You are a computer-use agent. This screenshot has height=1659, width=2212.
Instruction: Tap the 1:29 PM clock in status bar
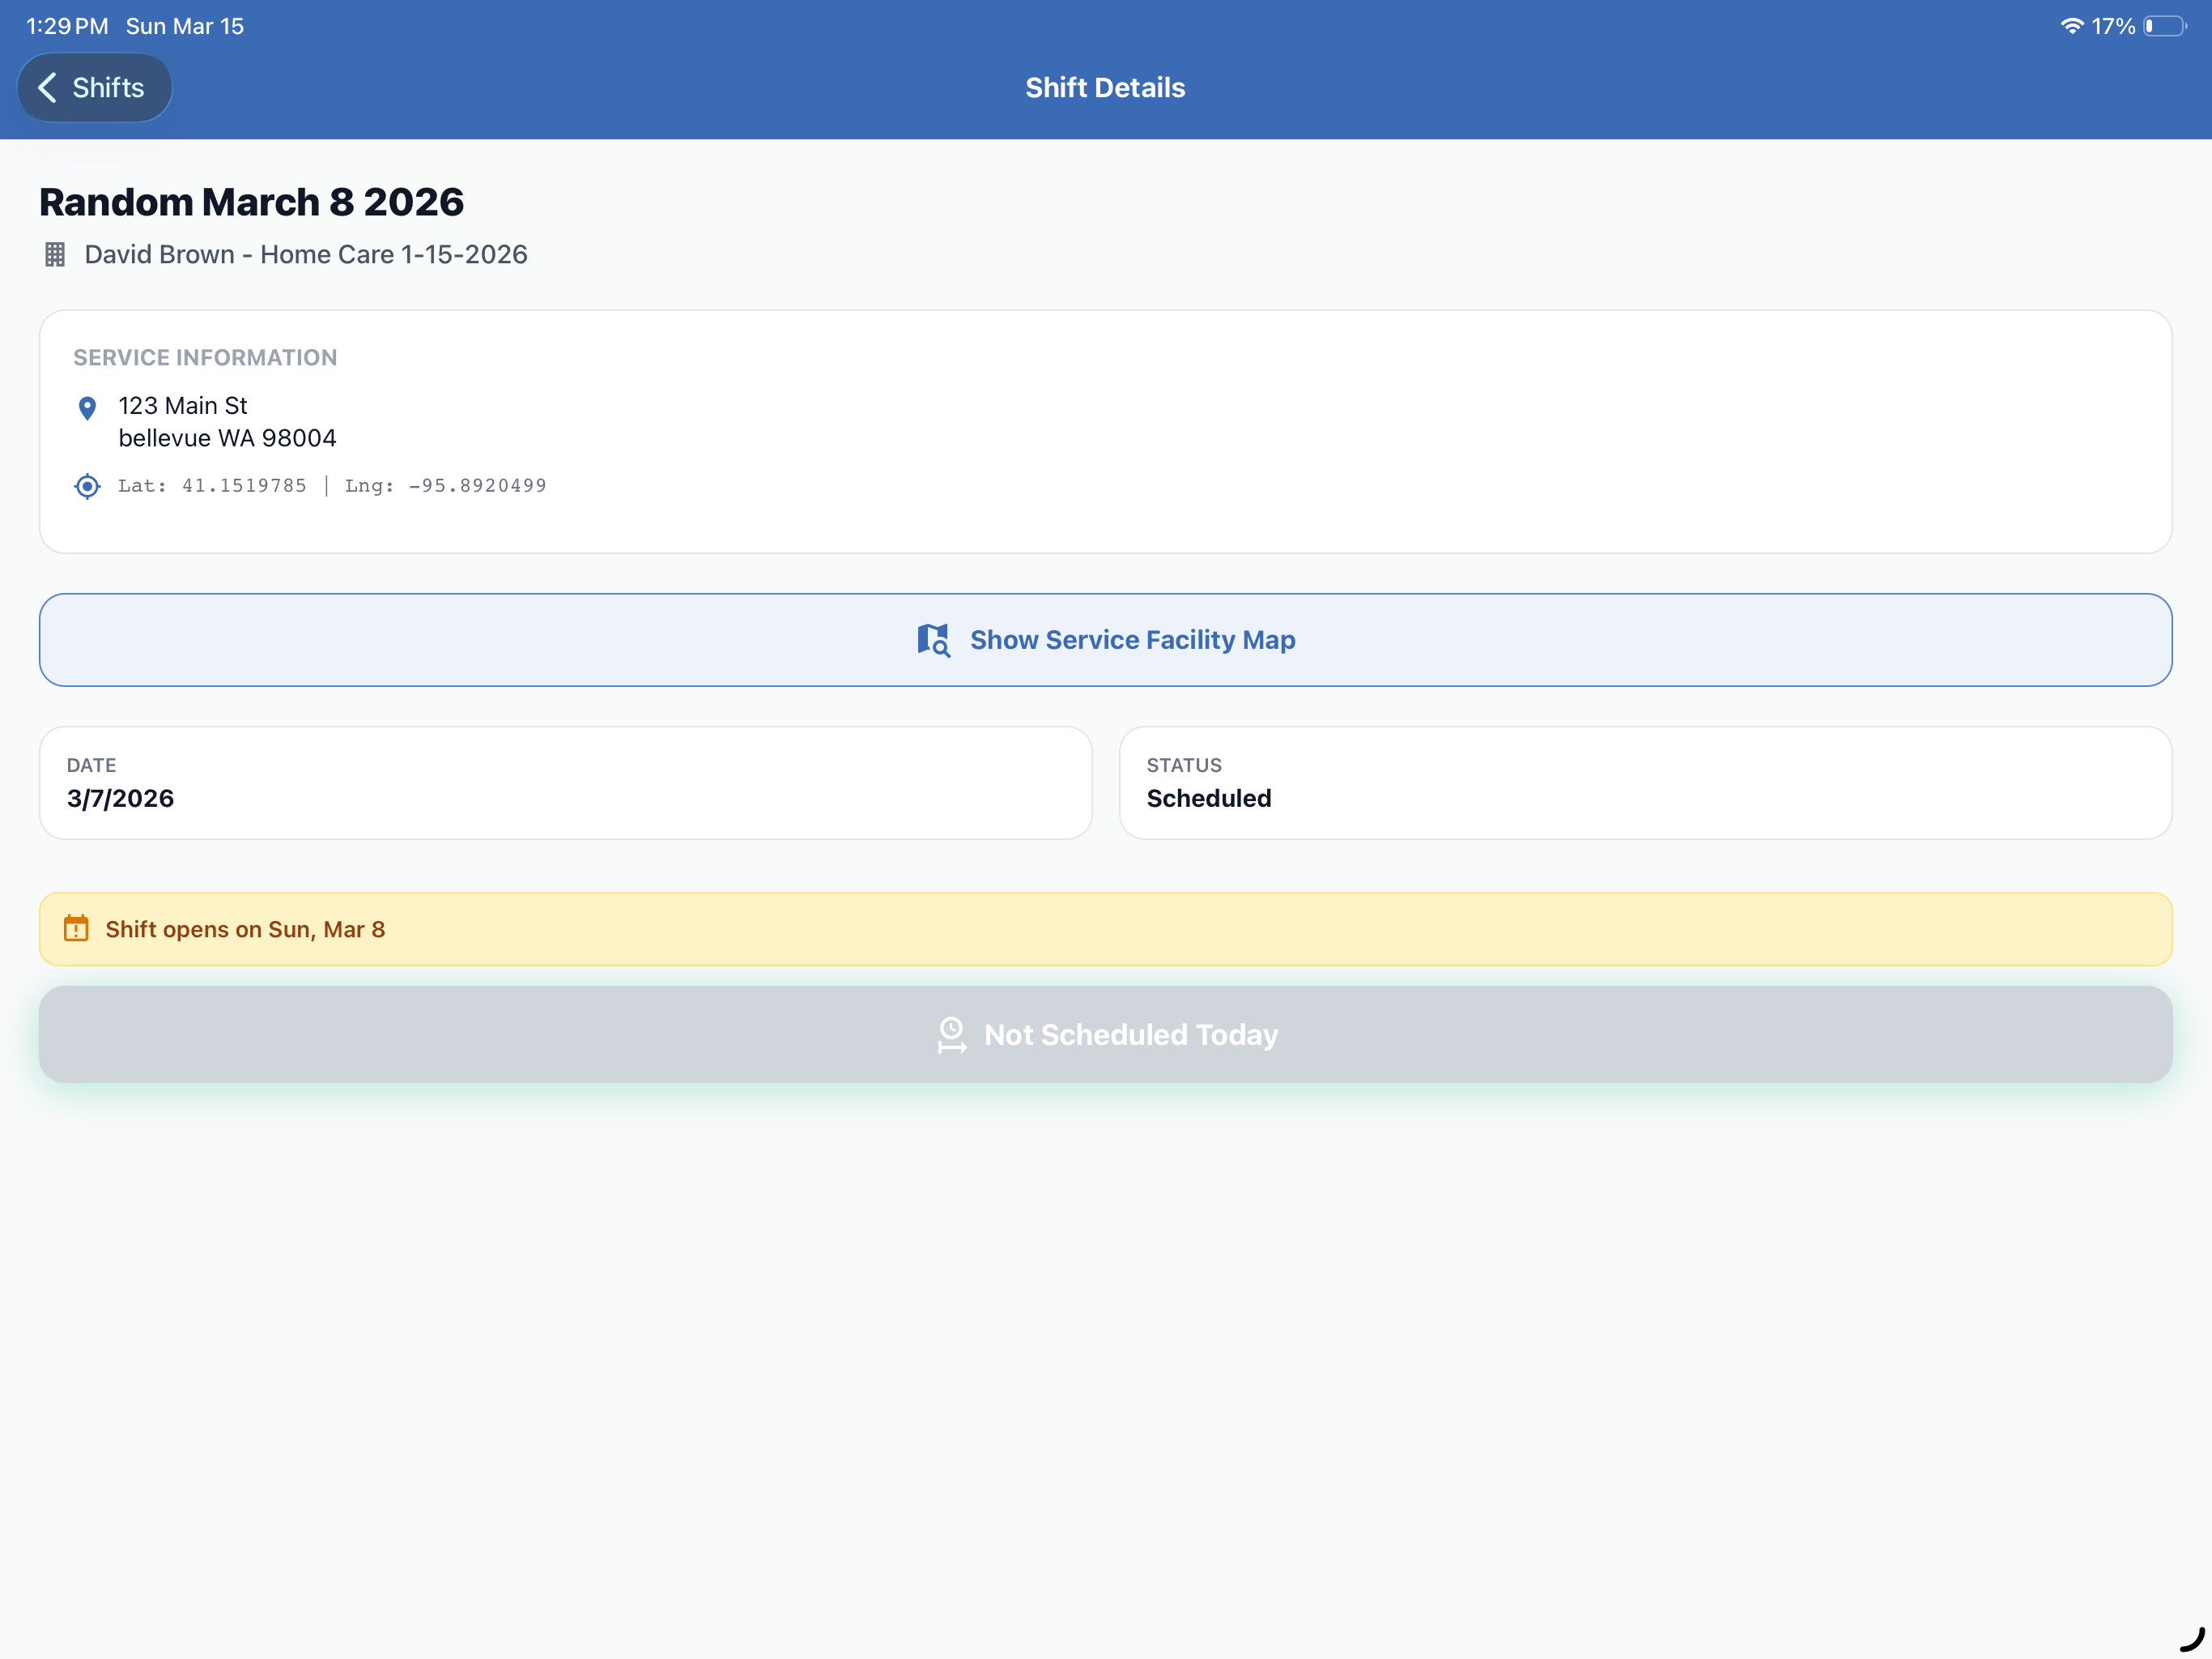67,26
